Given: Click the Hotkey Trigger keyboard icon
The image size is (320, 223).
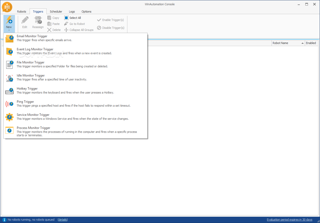Looking at the screenshot, I should [x=9, y=91].
